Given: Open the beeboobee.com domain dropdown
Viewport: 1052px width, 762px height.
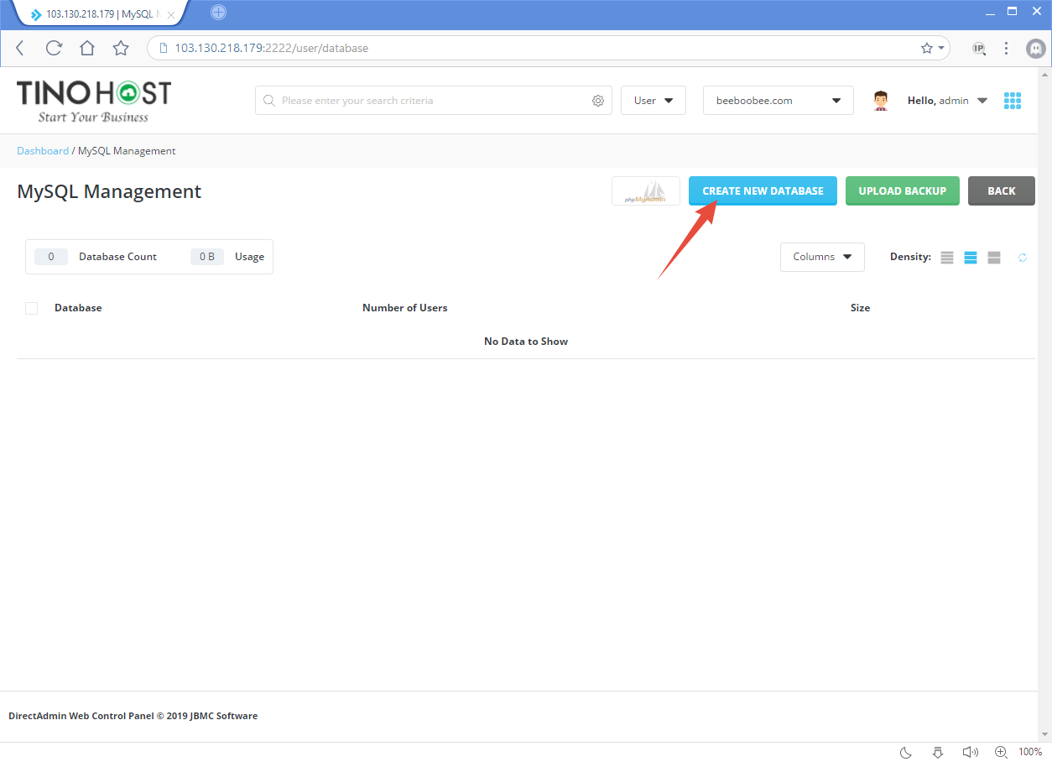Looking at the screenshot, I should [777, 100].
